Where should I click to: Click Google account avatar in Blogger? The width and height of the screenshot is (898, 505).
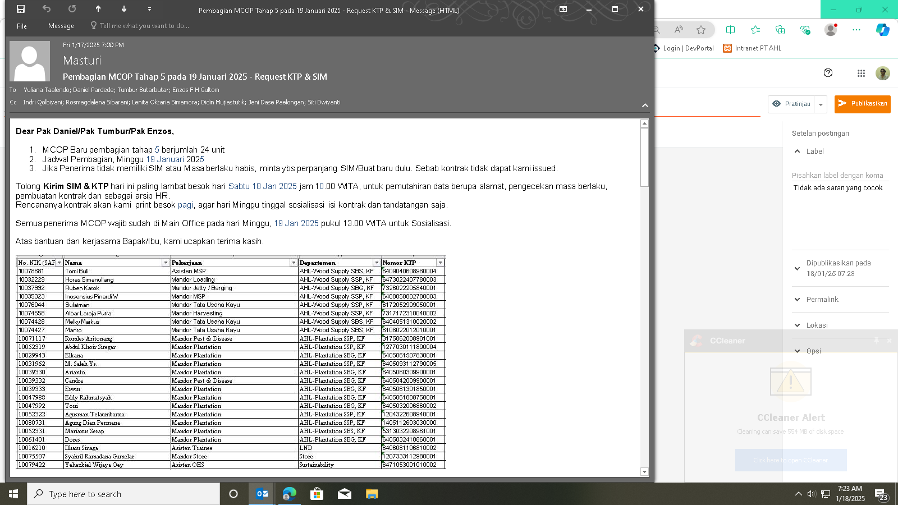(883, 74)
